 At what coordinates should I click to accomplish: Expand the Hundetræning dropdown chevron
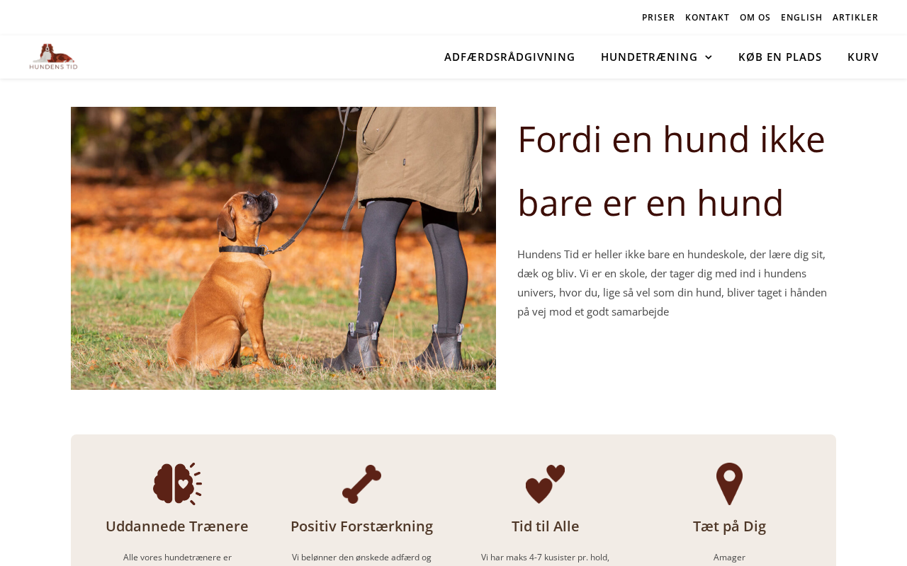point(709,57)
